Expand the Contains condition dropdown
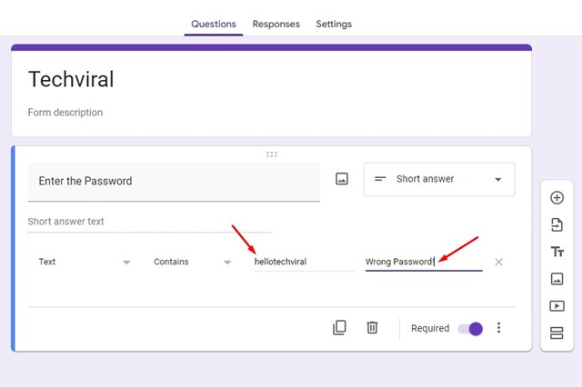Viewport: 582px width, 387px height. pos(193,262)
